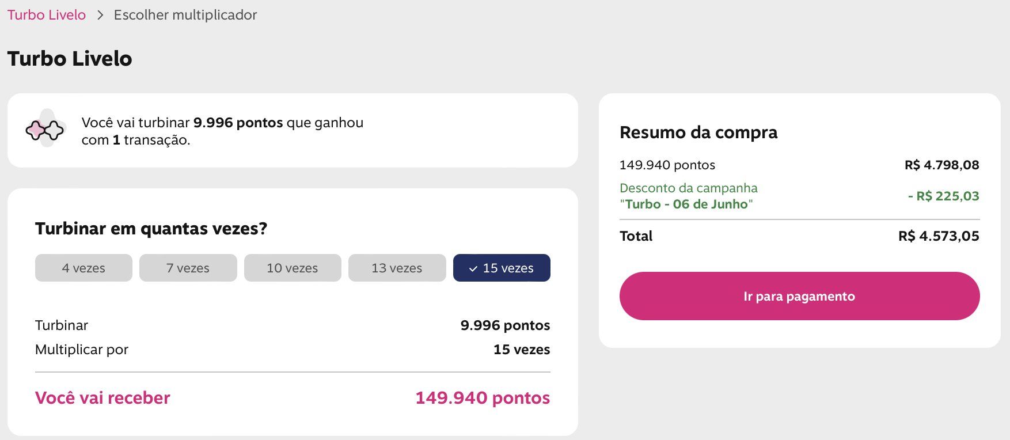Click the 9.996 pontos Turbinar value

(505, 325)
